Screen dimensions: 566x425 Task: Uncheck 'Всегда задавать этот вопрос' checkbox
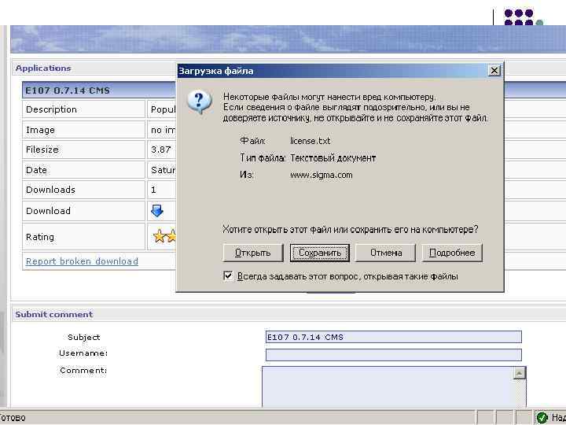click(x=228, y=276)
